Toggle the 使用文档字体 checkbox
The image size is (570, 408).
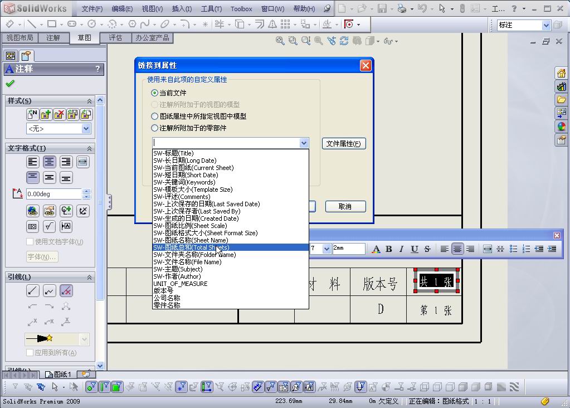(30, 241)
